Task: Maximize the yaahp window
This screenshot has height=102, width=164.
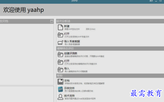Action: pos(160,1)
